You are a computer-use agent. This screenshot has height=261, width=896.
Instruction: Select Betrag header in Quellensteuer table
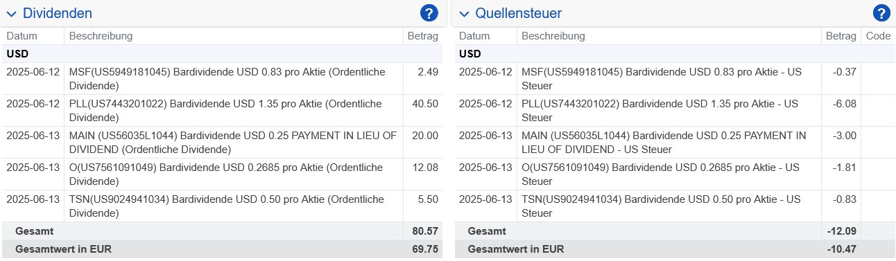coord(841,36)
